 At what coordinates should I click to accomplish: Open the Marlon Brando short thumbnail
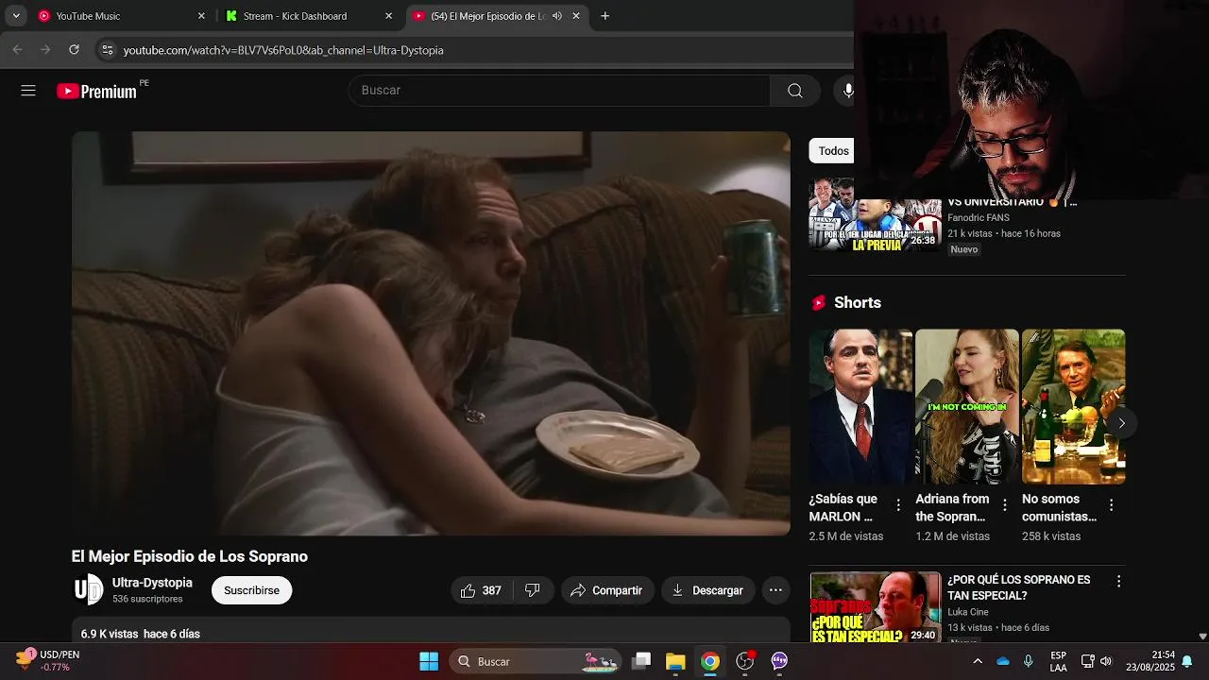pyautogui.click(x=860, y=406)
